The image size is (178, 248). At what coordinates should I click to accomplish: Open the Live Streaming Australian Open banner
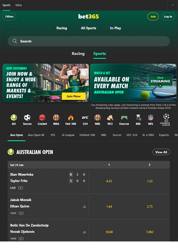coord(133,83)
